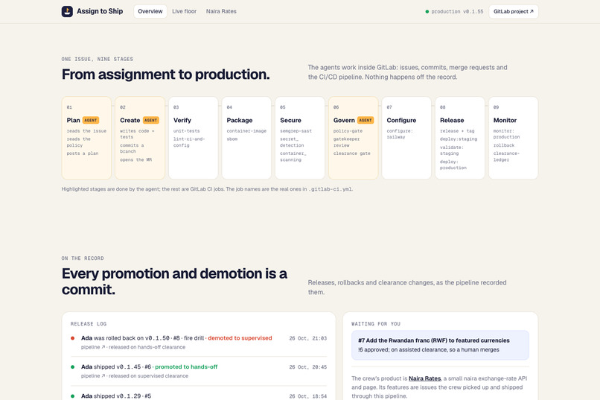Click the AGENT badge on Plan
This screenshot has height=400, width=600.
91,120
